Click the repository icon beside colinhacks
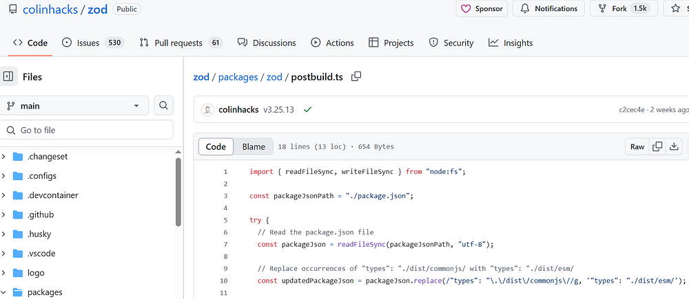The height and width of the screenshot is (299, 689). (12, 9)
